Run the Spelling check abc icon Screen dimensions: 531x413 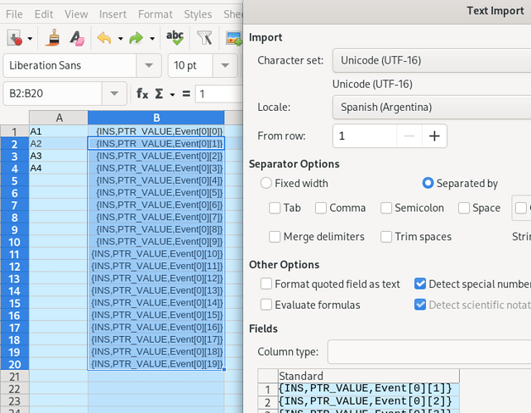(175, 37)
